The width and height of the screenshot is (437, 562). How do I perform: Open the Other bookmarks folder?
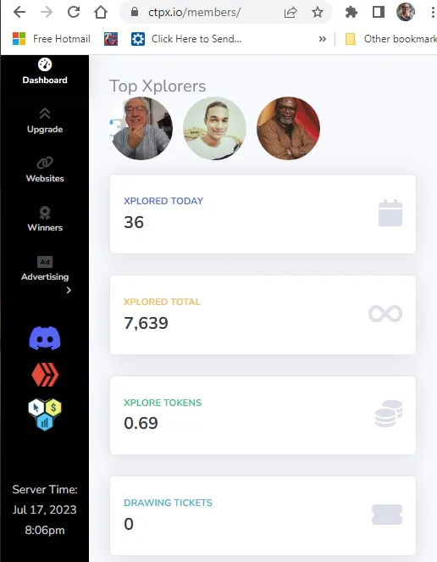[390, 39]
